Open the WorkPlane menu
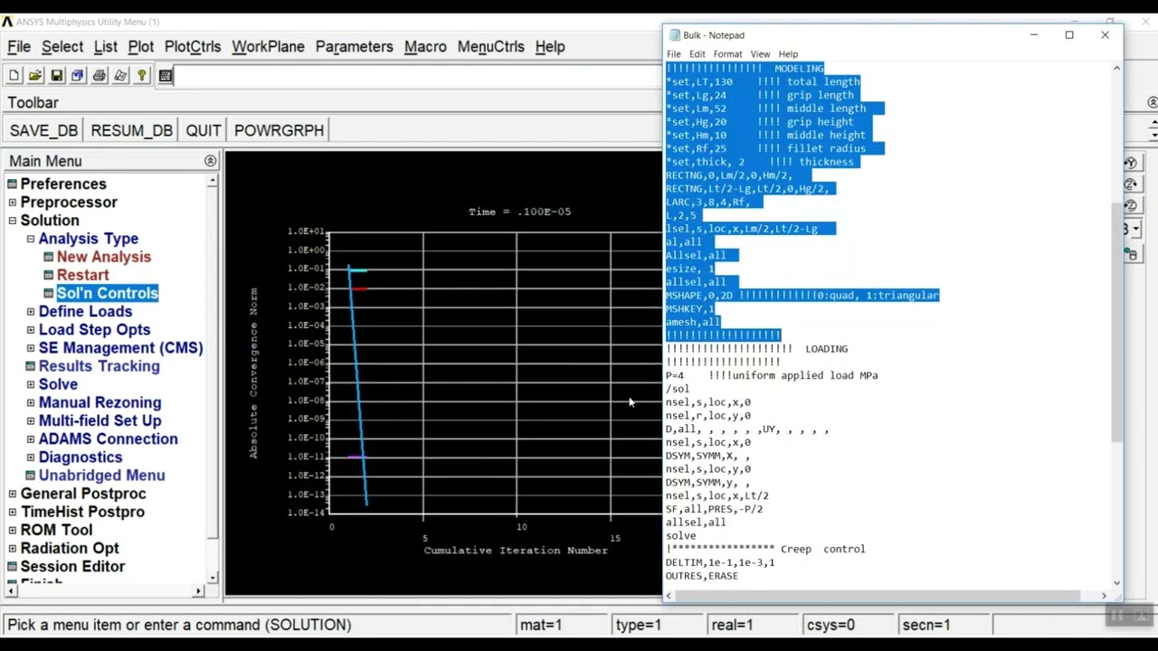 pyautogui.click(x=268, y=47)
